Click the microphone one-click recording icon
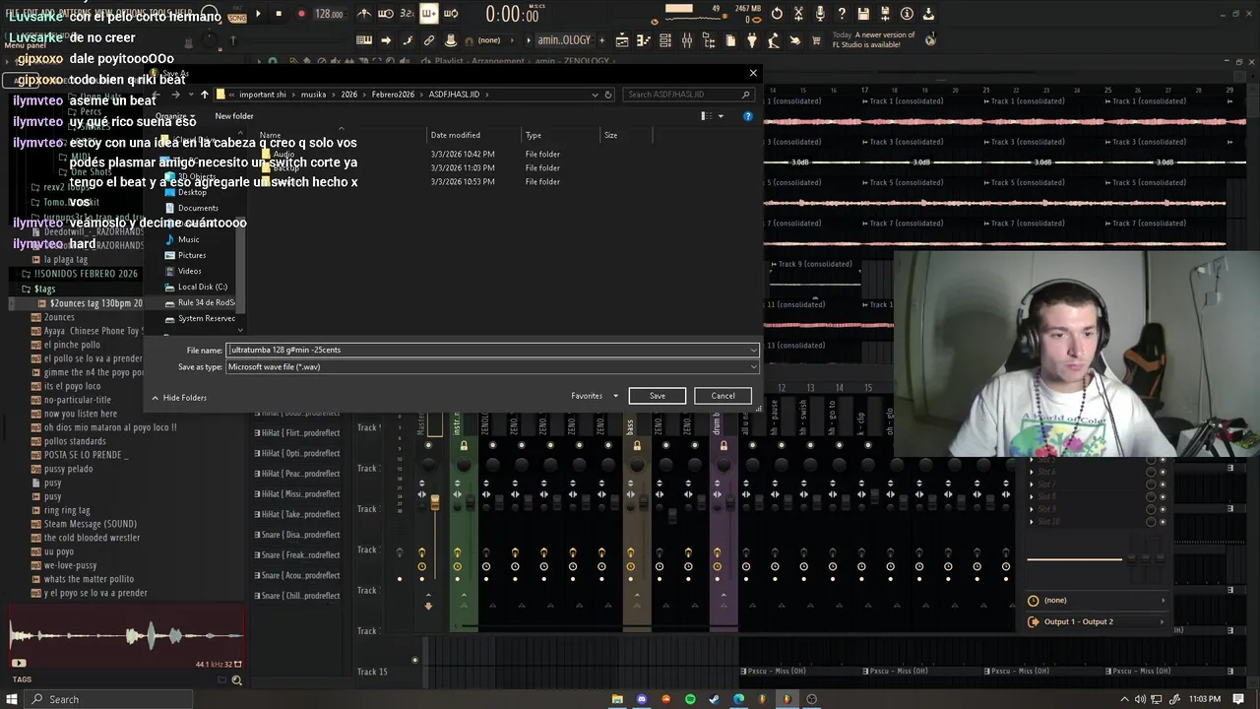Image resolution: width=1260 pixels, height=709 pixels. pos(820,14)
